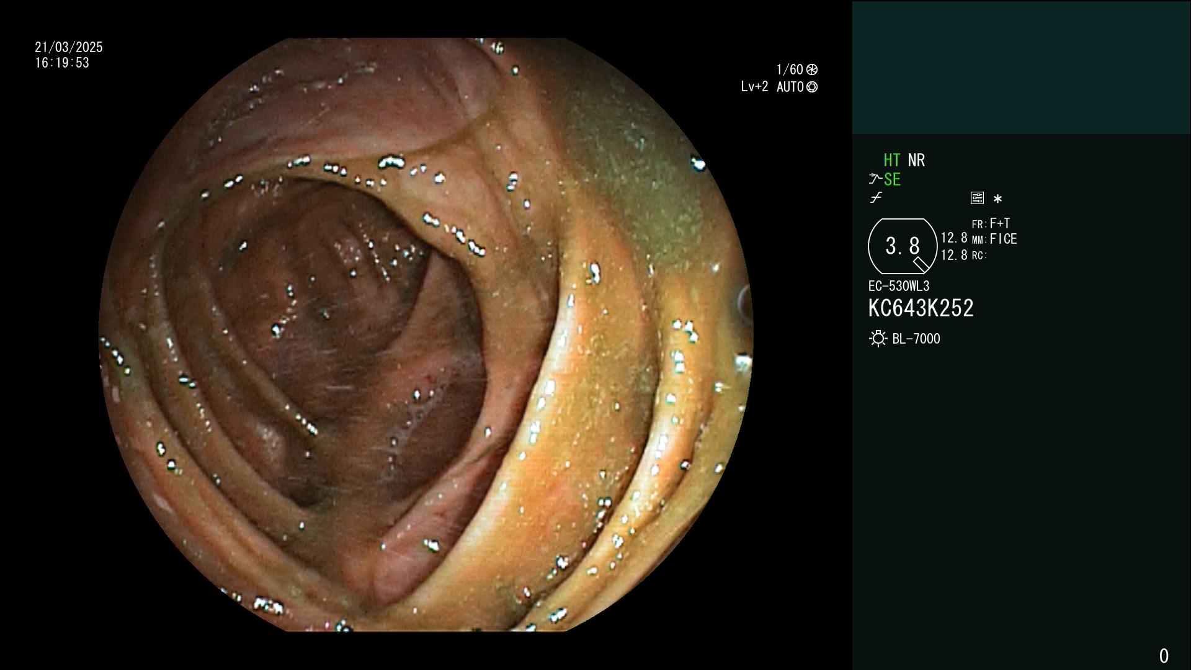This screenshot has height=670, width=1191.
Task: Click the scope model EC-530WL3
Action: click(899, 287)
